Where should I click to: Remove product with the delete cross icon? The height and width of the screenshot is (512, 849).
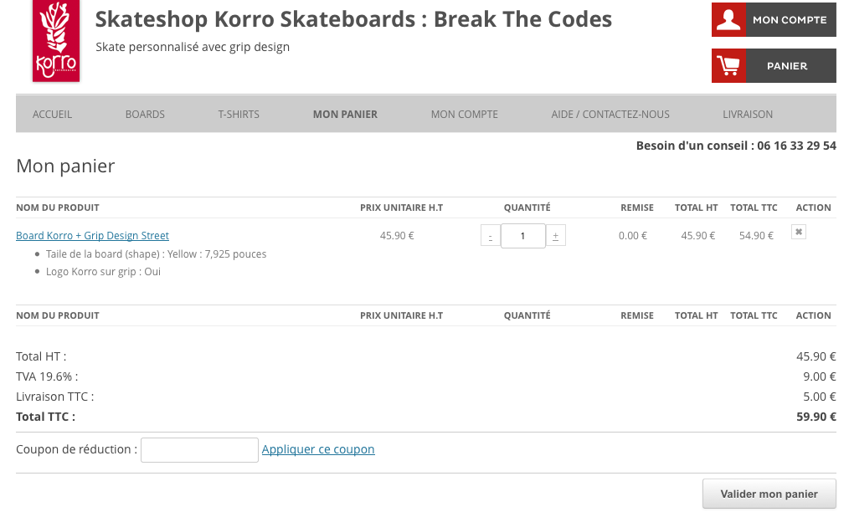pyautogui.click(x=799, y=232)
